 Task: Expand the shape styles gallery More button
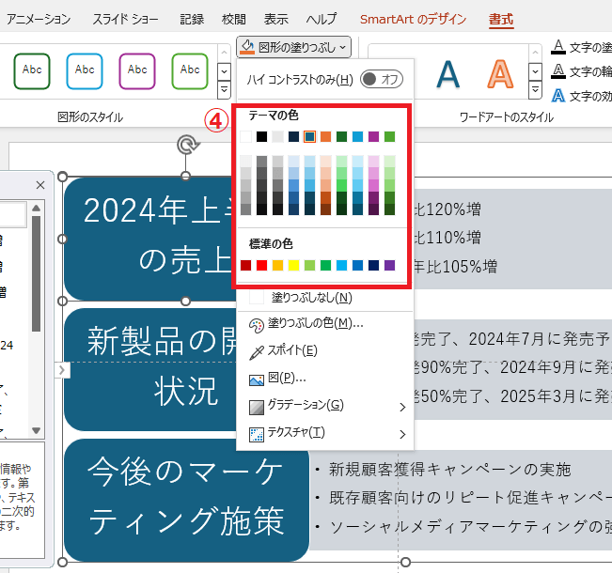click(224, 90)
